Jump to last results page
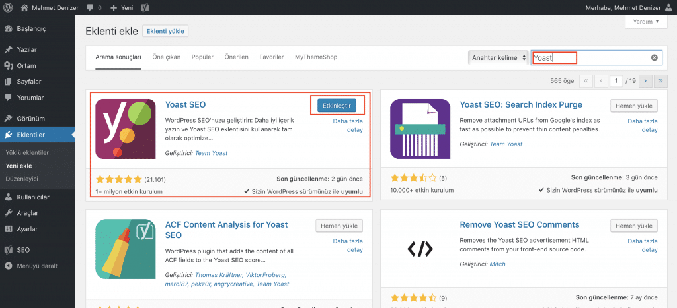Viewport: 677px width, 308px height. coord(660,80)
